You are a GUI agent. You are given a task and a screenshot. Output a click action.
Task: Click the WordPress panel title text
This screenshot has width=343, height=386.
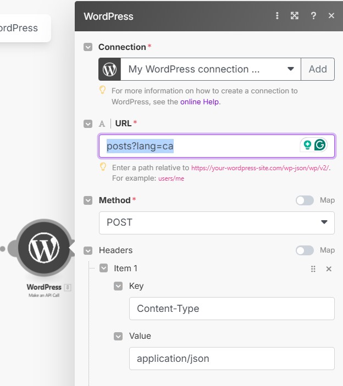coord(108,16)
